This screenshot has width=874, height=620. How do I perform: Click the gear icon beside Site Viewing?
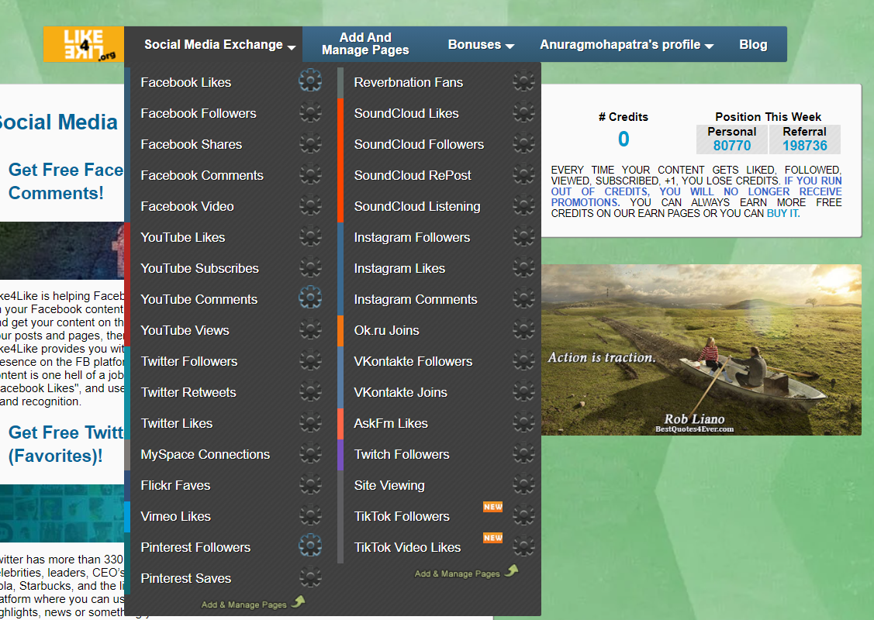(x=524, y=485)
